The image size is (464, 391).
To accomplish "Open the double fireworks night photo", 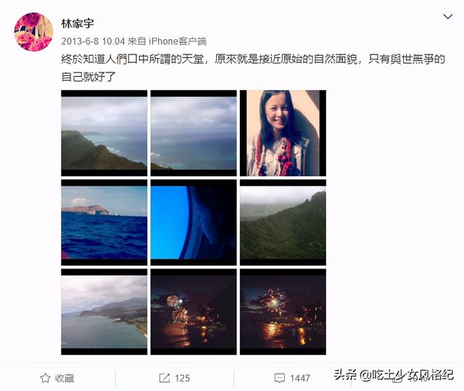I will point(194,312).
